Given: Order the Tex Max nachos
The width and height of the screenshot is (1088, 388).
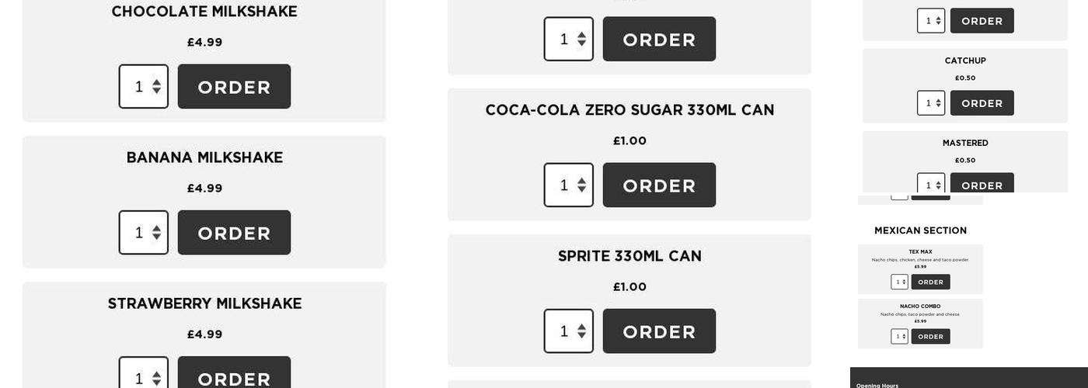Looking at the screenshot, I should click(930, 282).
